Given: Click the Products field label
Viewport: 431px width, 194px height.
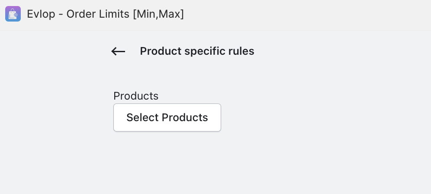Looking at the screenshot, I should [136, 96].
